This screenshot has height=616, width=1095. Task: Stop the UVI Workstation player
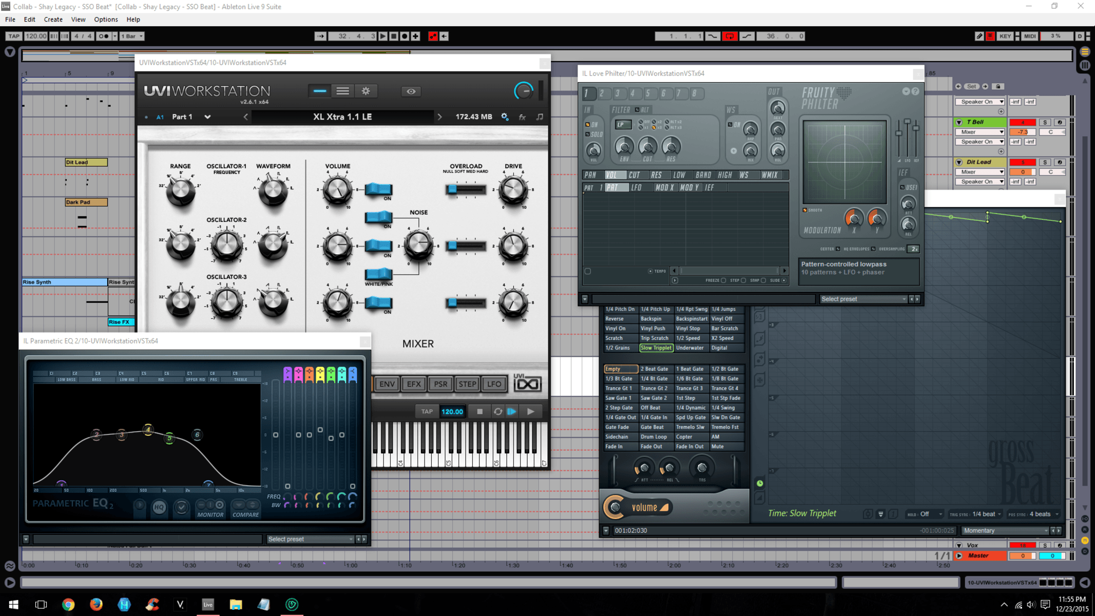coord(479,411)
